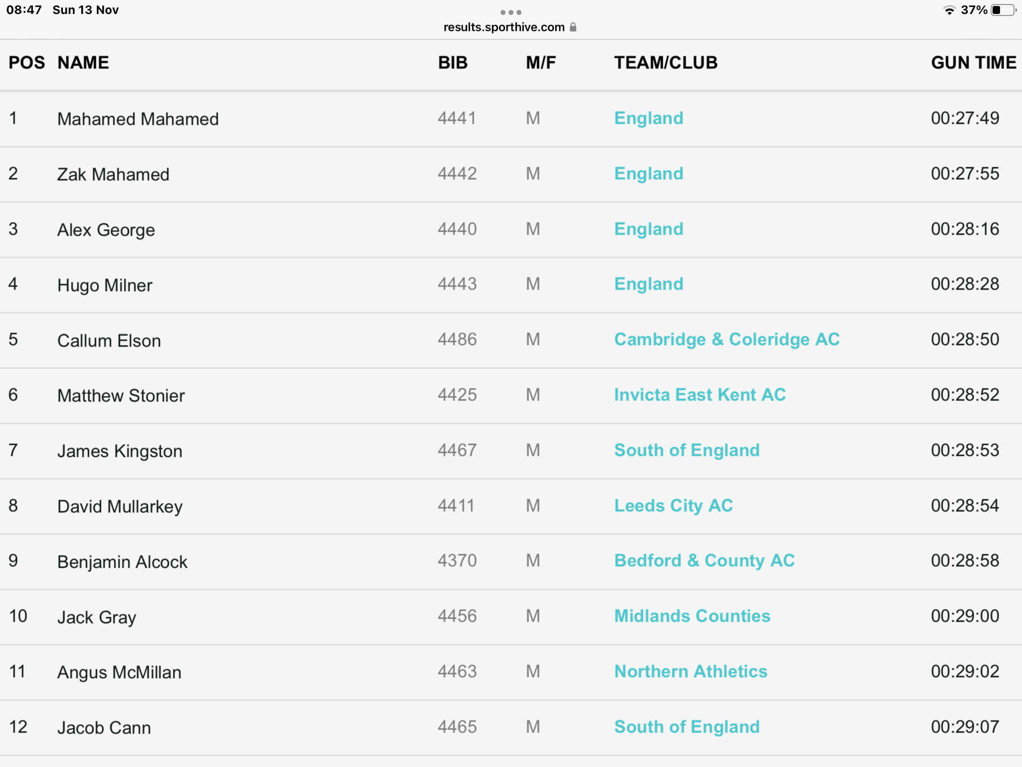Click the BIB column header
This screenshot has width=1022, height=767.
click(453, 63)
